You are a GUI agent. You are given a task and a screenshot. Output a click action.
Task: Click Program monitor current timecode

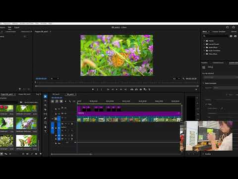(41, 79)
